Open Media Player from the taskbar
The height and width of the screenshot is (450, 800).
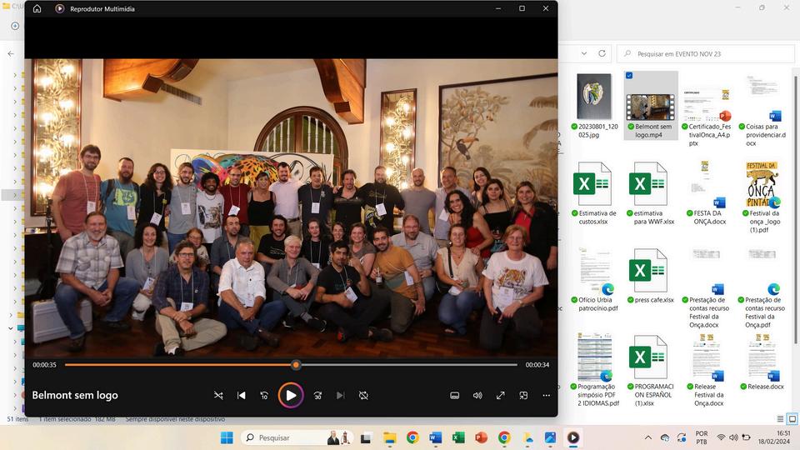[573, 437]
